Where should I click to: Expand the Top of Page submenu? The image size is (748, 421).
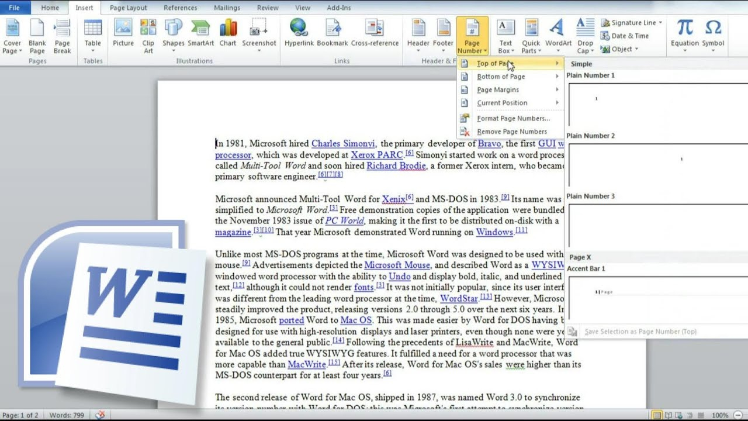[510, 63]
